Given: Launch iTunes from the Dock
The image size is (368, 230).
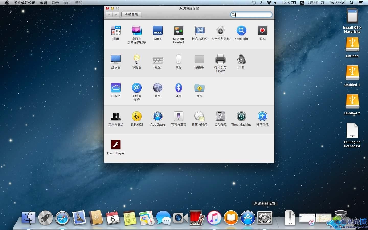Looking at the screenshot, I should tap(214, 218).
